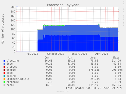The image size is (126, 94).
Task: Click the 'October 2025' x-axis label
Action: [56, 54]
